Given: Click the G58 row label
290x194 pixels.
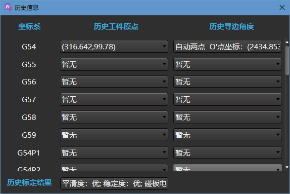Looking at the screenshot, I should click(29, 117).
